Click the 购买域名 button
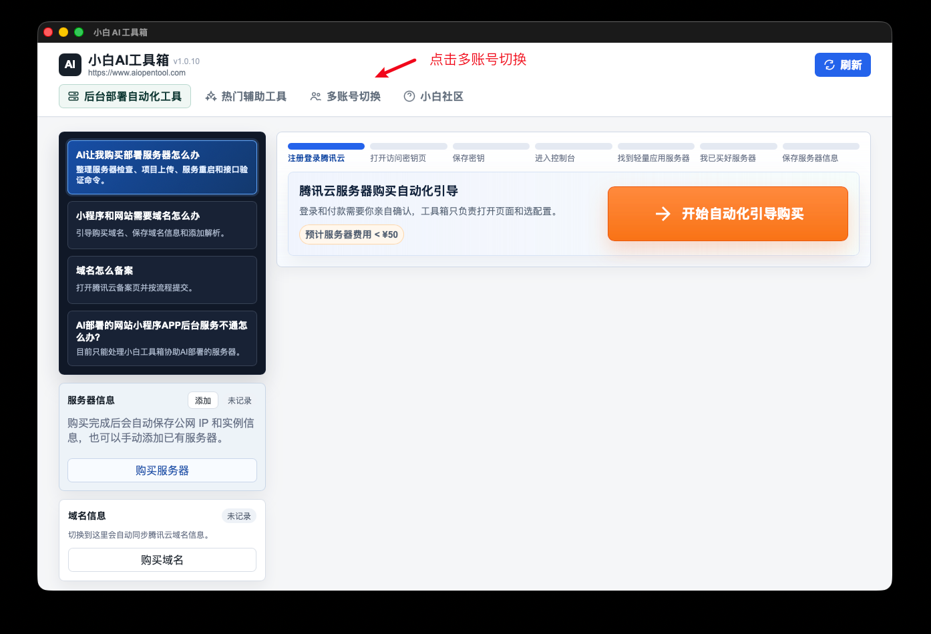931x634 pixels. [x=162, y=560]
